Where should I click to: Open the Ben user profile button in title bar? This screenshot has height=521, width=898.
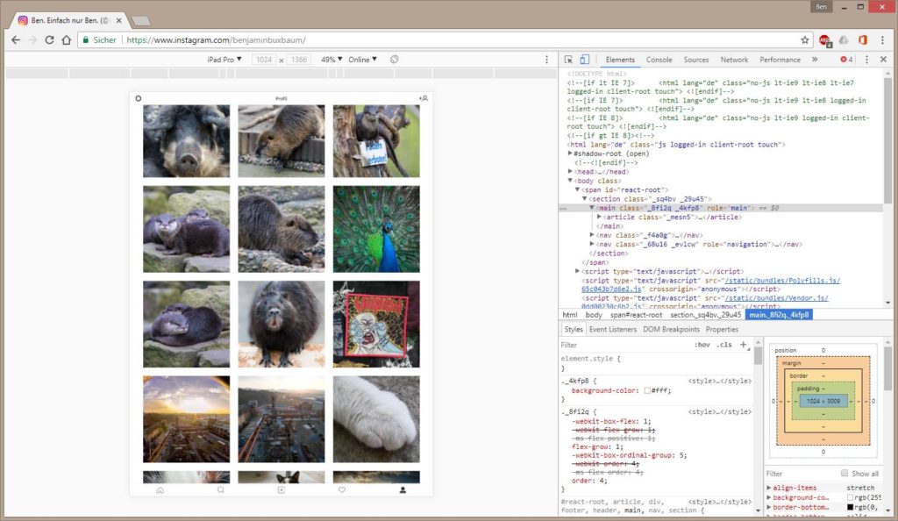pyautogui.click(x=821, y=7)
